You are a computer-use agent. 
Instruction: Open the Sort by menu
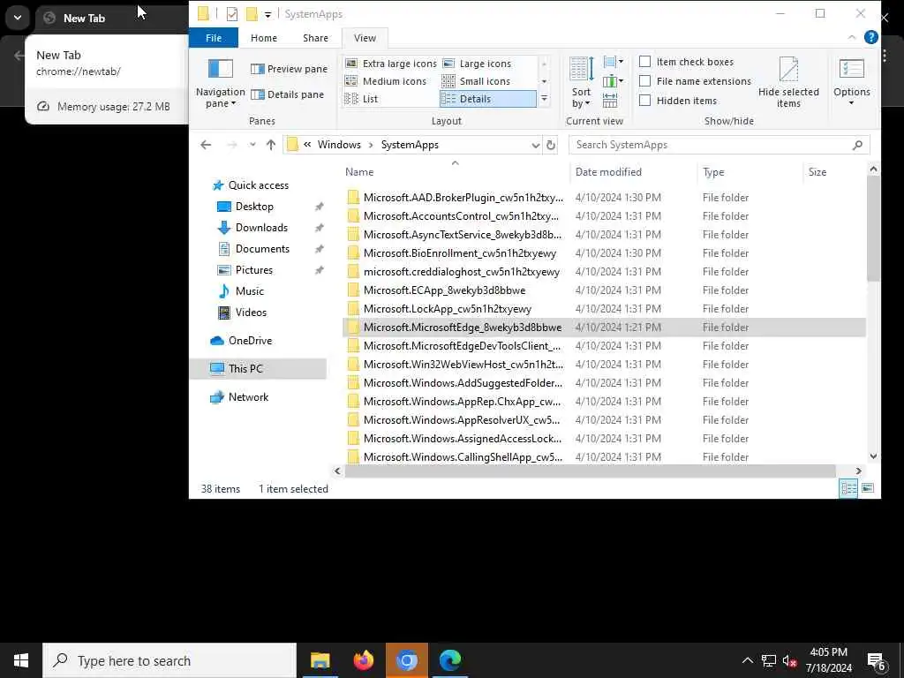581,83
